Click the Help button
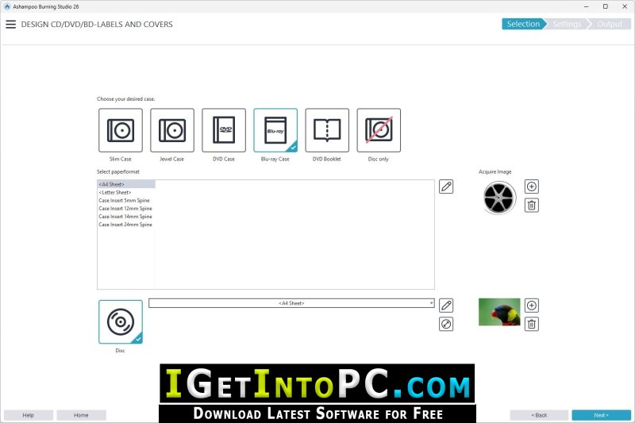This screenshot has width=635, height=423. point(29,415)
